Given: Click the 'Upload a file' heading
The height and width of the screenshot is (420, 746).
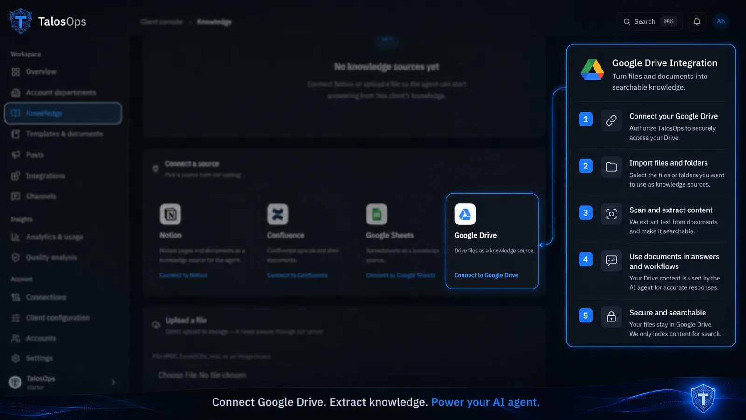Looking at the screenshot, I should coord(186,320).
